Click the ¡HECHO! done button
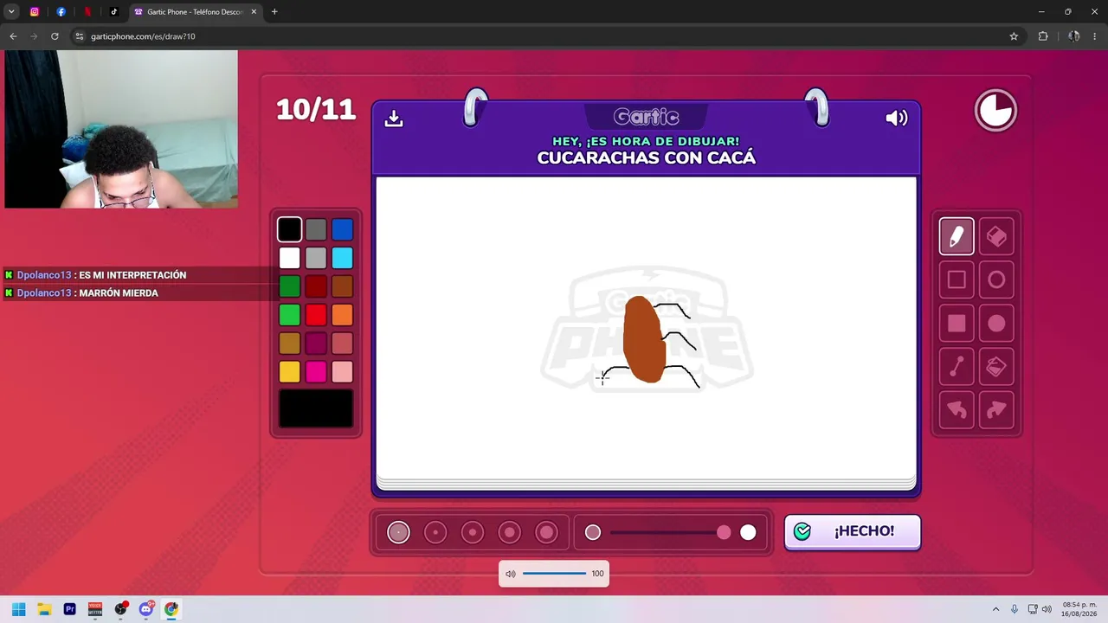Screen dimensions: 1108x623 [x=853, y=531]
